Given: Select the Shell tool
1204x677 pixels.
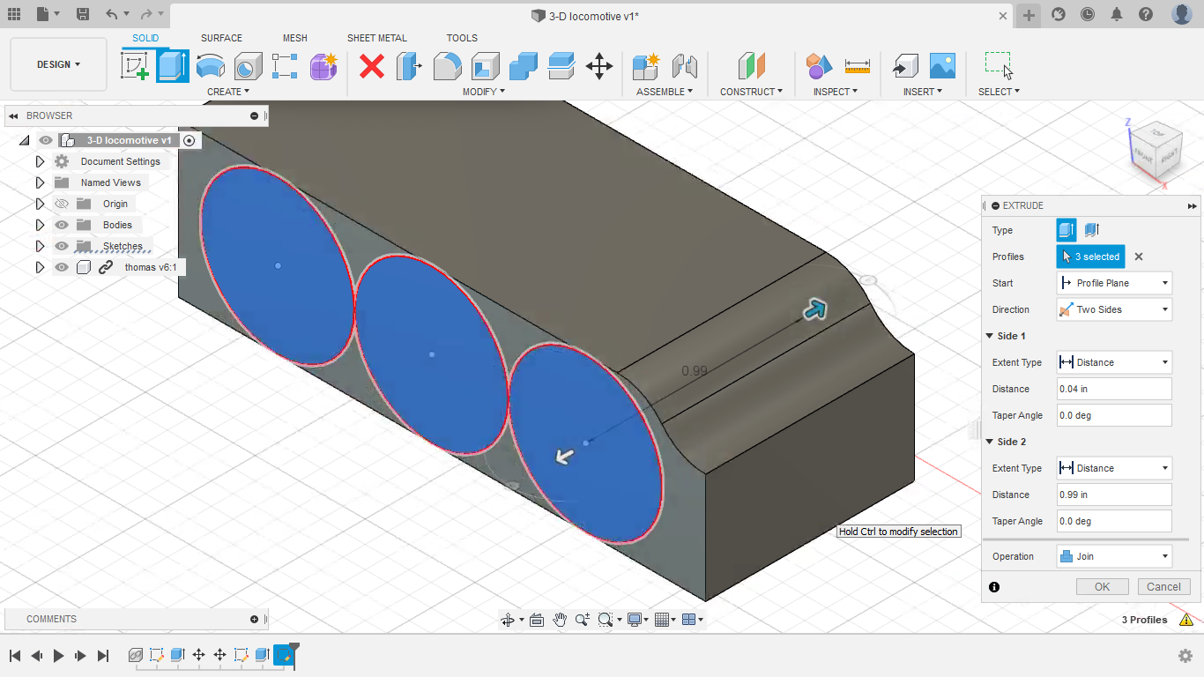Looking at the screenshot, I should coord(485,66).
